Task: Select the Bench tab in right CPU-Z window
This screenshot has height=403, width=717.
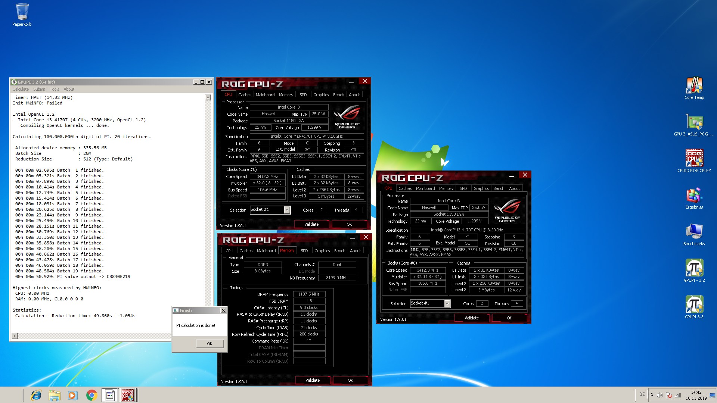Action: pos(499,188)
